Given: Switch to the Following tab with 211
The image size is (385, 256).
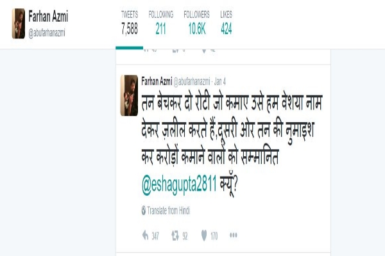Looking at the screenshot, I should click(161, 23).
